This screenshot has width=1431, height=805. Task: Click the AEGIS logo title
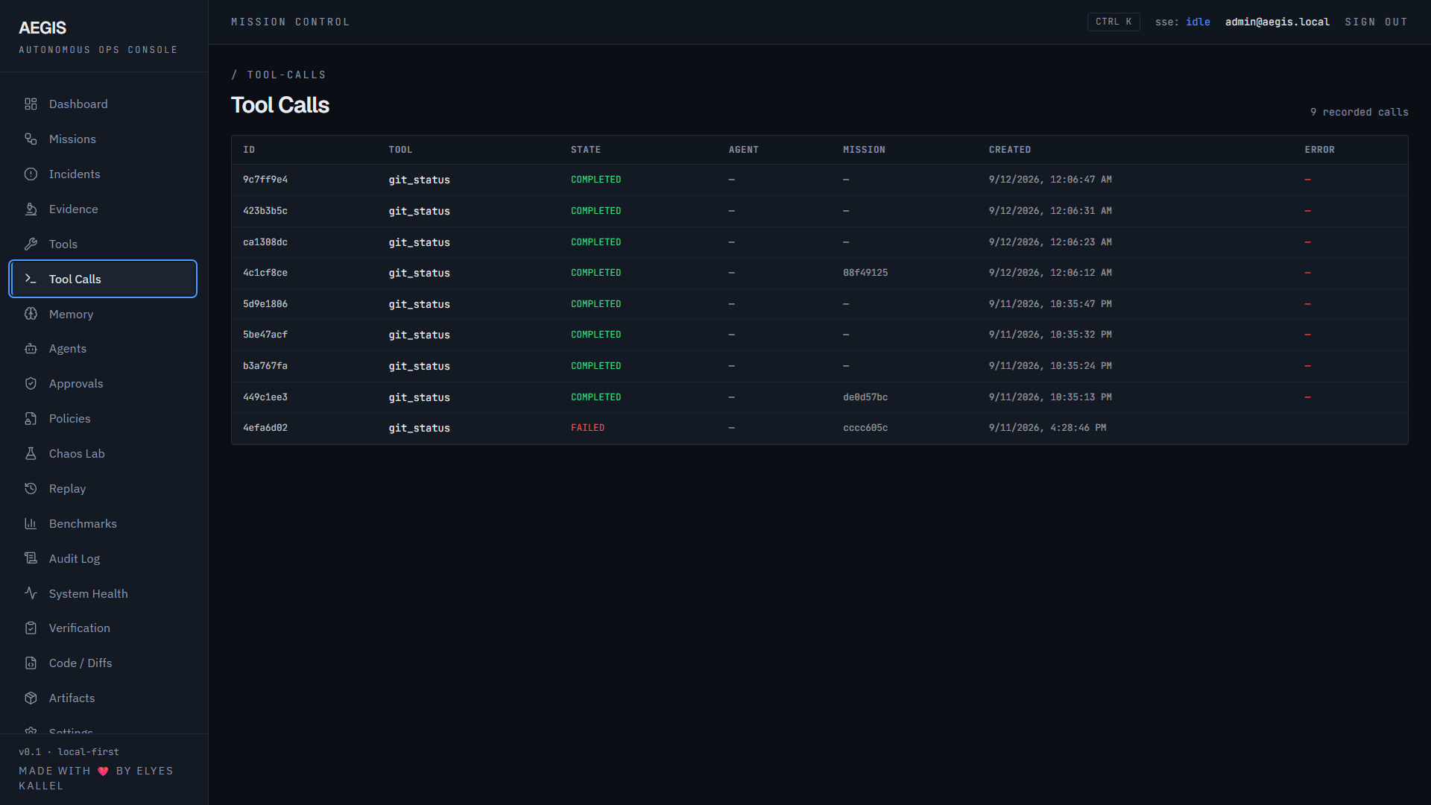click(x=42, y=28)
